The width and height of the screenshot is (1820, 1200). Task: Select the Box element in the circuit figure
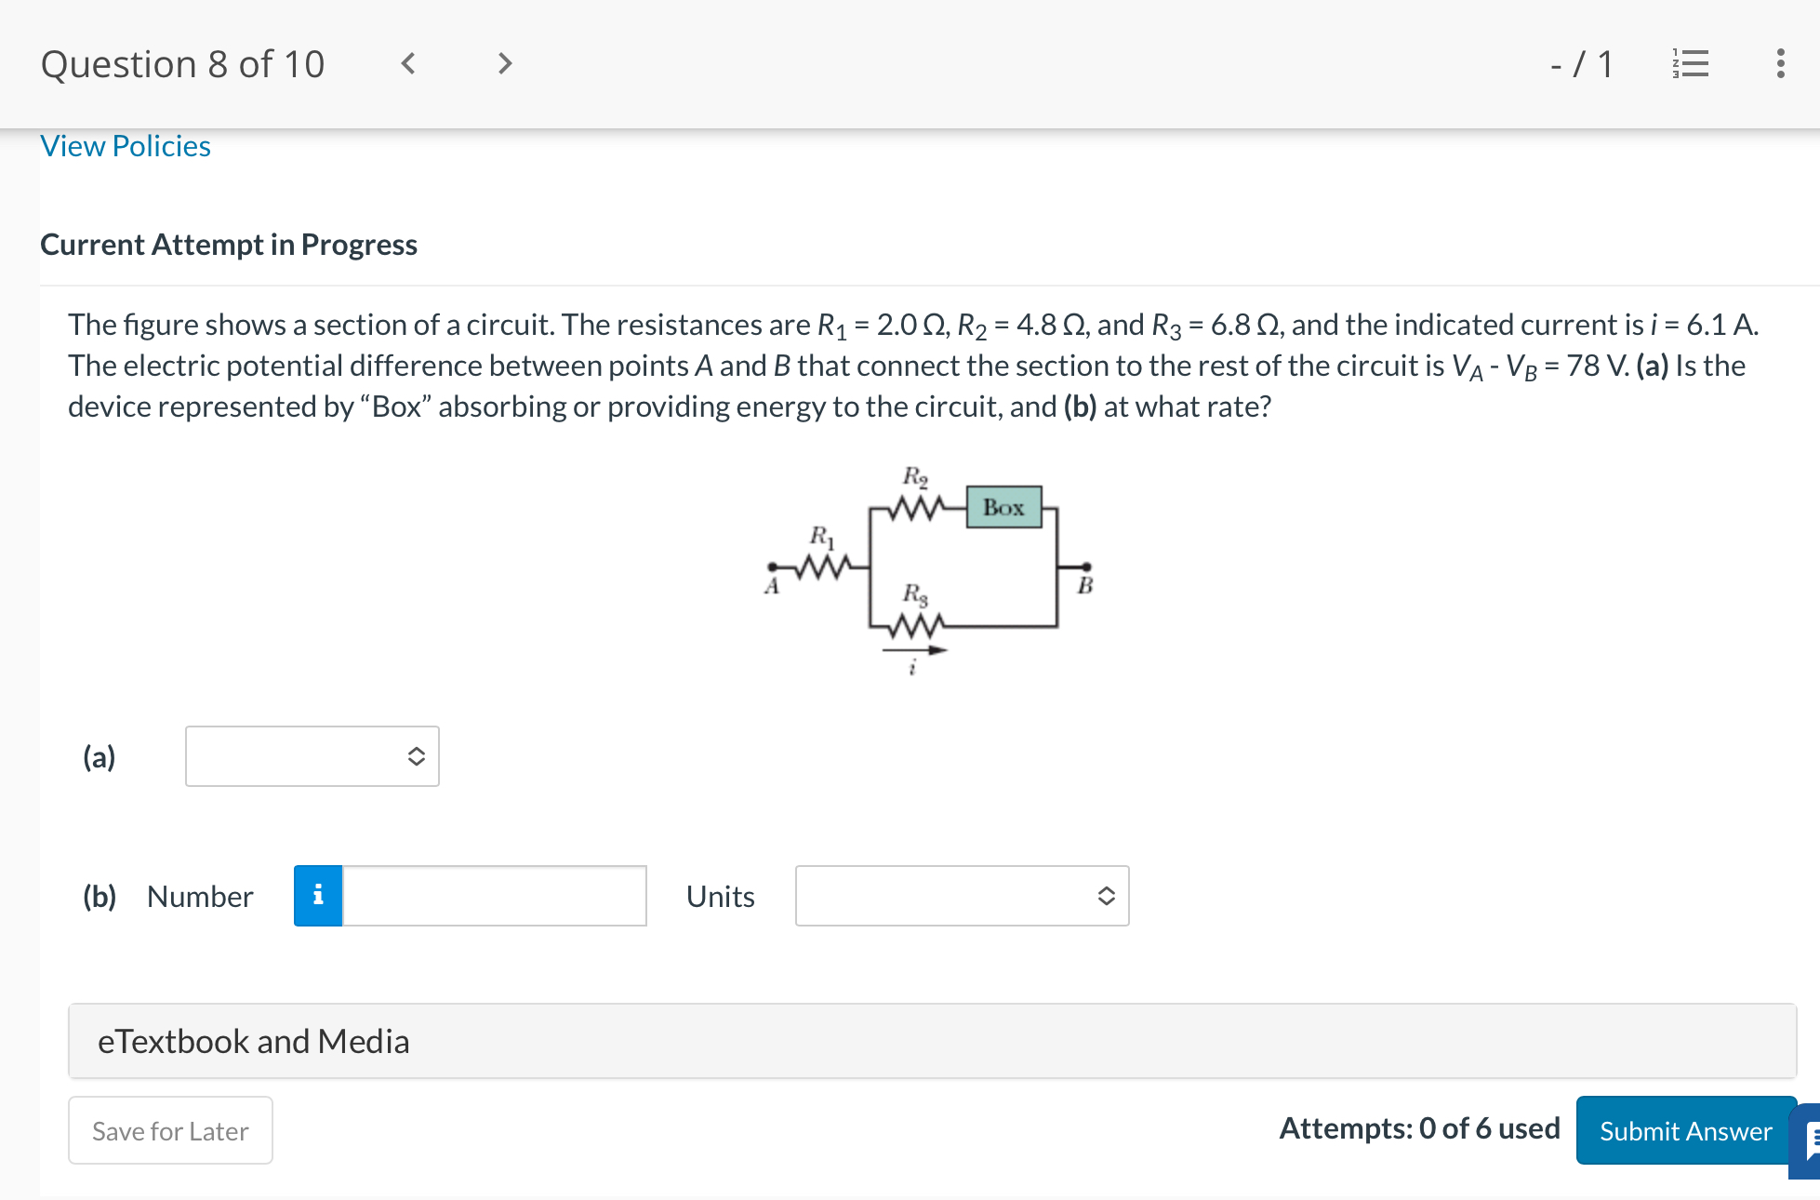[1003, 508]
